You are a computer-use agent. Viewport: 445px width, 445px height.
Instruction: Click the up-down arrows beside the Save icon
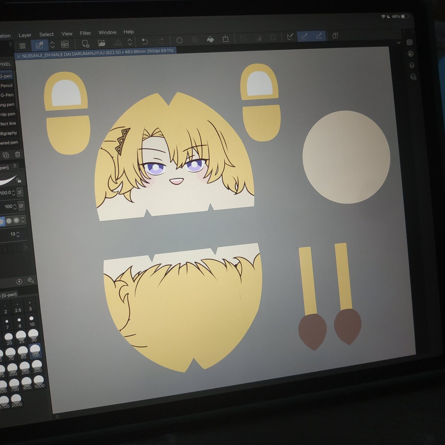(130, 42)
